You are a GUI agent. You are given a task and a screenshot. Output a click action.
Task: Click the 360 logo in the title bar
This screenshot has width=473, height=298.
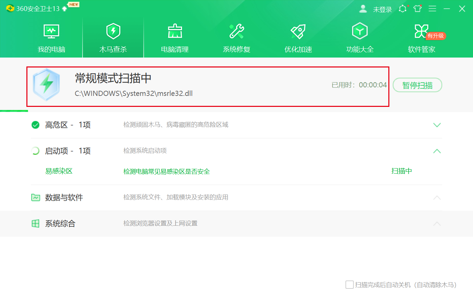10,9
